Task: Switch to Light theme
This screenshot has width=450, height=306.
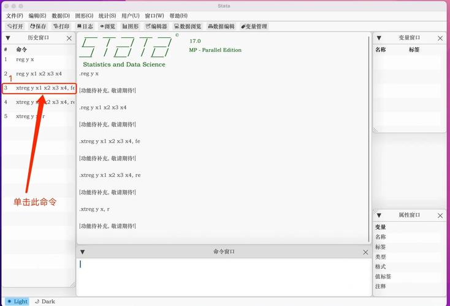Action: [17, 302]
